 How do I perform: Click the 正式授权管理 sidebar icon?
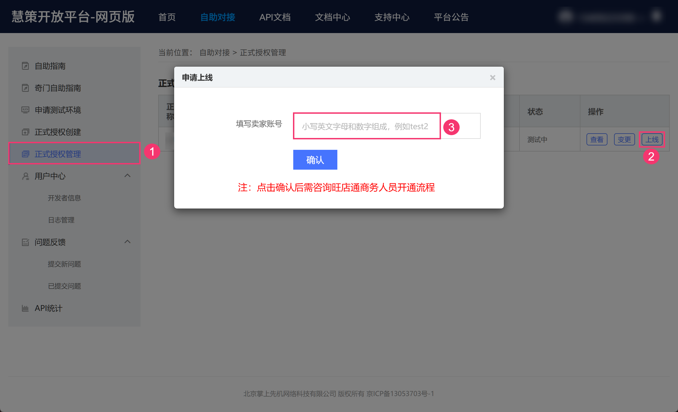[x=25, y=154]
